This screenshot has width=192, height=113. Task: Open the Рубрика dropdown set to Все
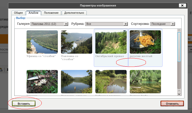(107, 24)
